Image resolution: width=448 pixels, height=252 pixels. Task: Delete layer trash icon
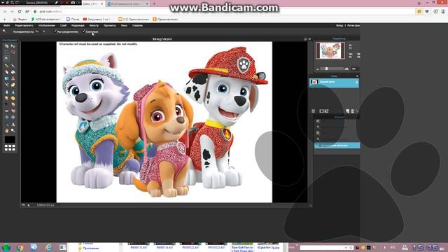pos(353,111)
